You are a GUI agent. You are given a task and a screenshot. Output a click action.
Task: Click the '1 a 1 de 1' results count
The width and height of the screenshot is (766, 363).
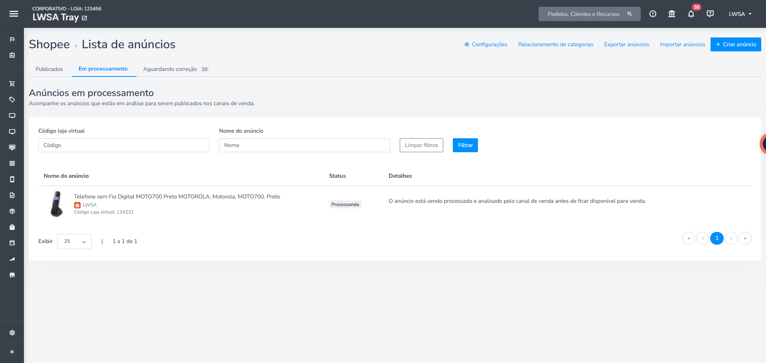[125, 241]
